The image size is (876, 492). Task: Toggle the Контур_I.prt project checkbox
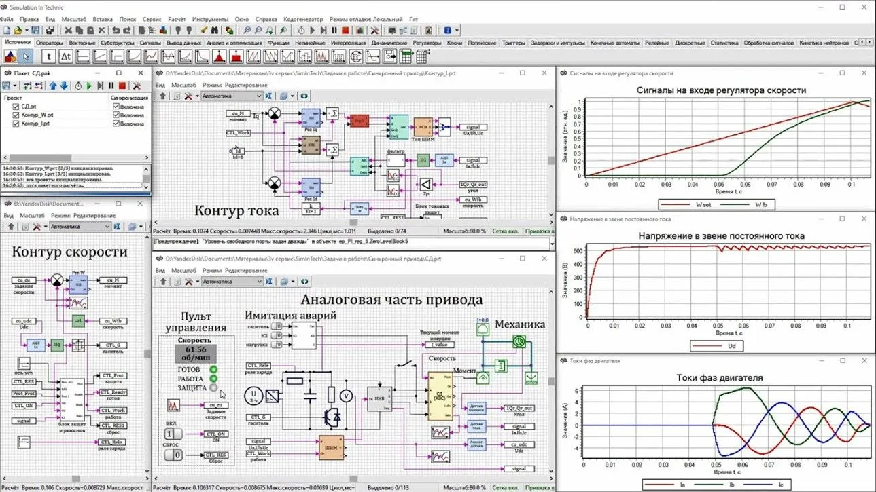pos(16,124)
